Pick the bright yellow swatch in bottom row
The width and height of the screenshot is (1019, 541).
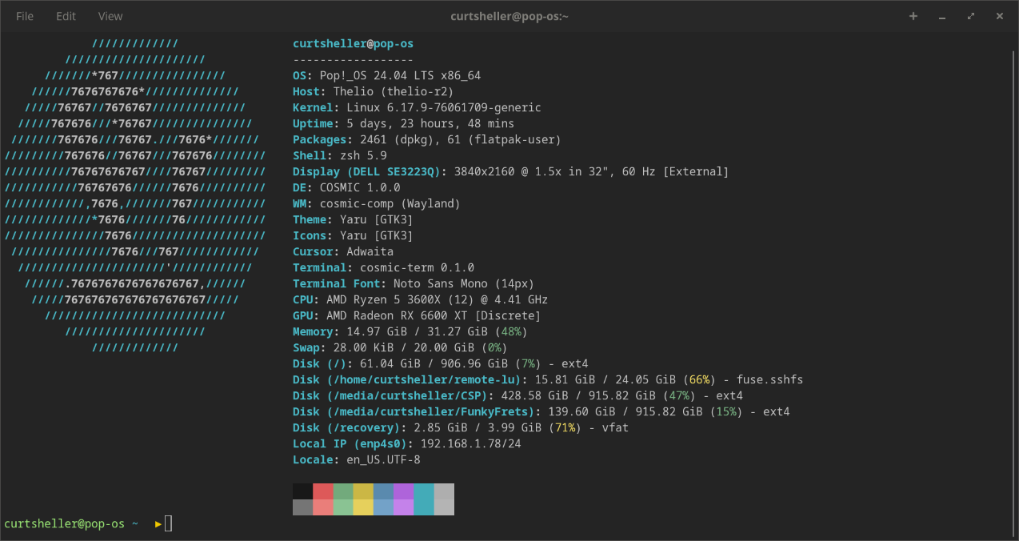point(363,507)
